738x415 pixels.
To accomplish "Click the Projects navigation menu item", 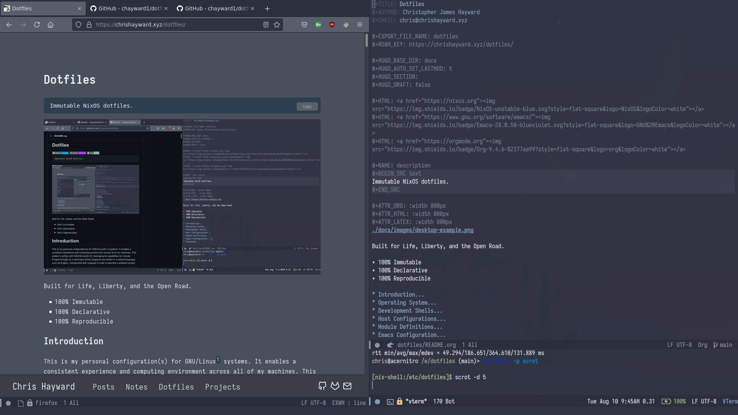I will click(223, 387).
